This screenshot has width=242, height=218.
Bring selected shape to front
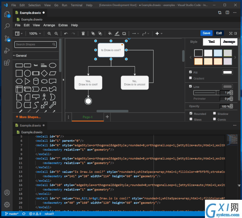tap(93, 33)
